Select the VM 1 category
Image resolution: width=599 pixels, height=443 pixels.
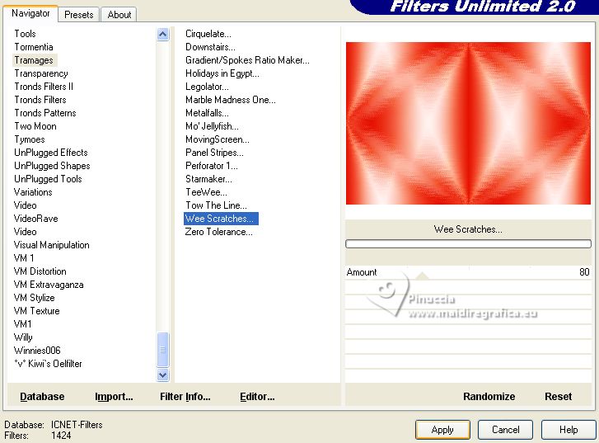coord(24,258)
